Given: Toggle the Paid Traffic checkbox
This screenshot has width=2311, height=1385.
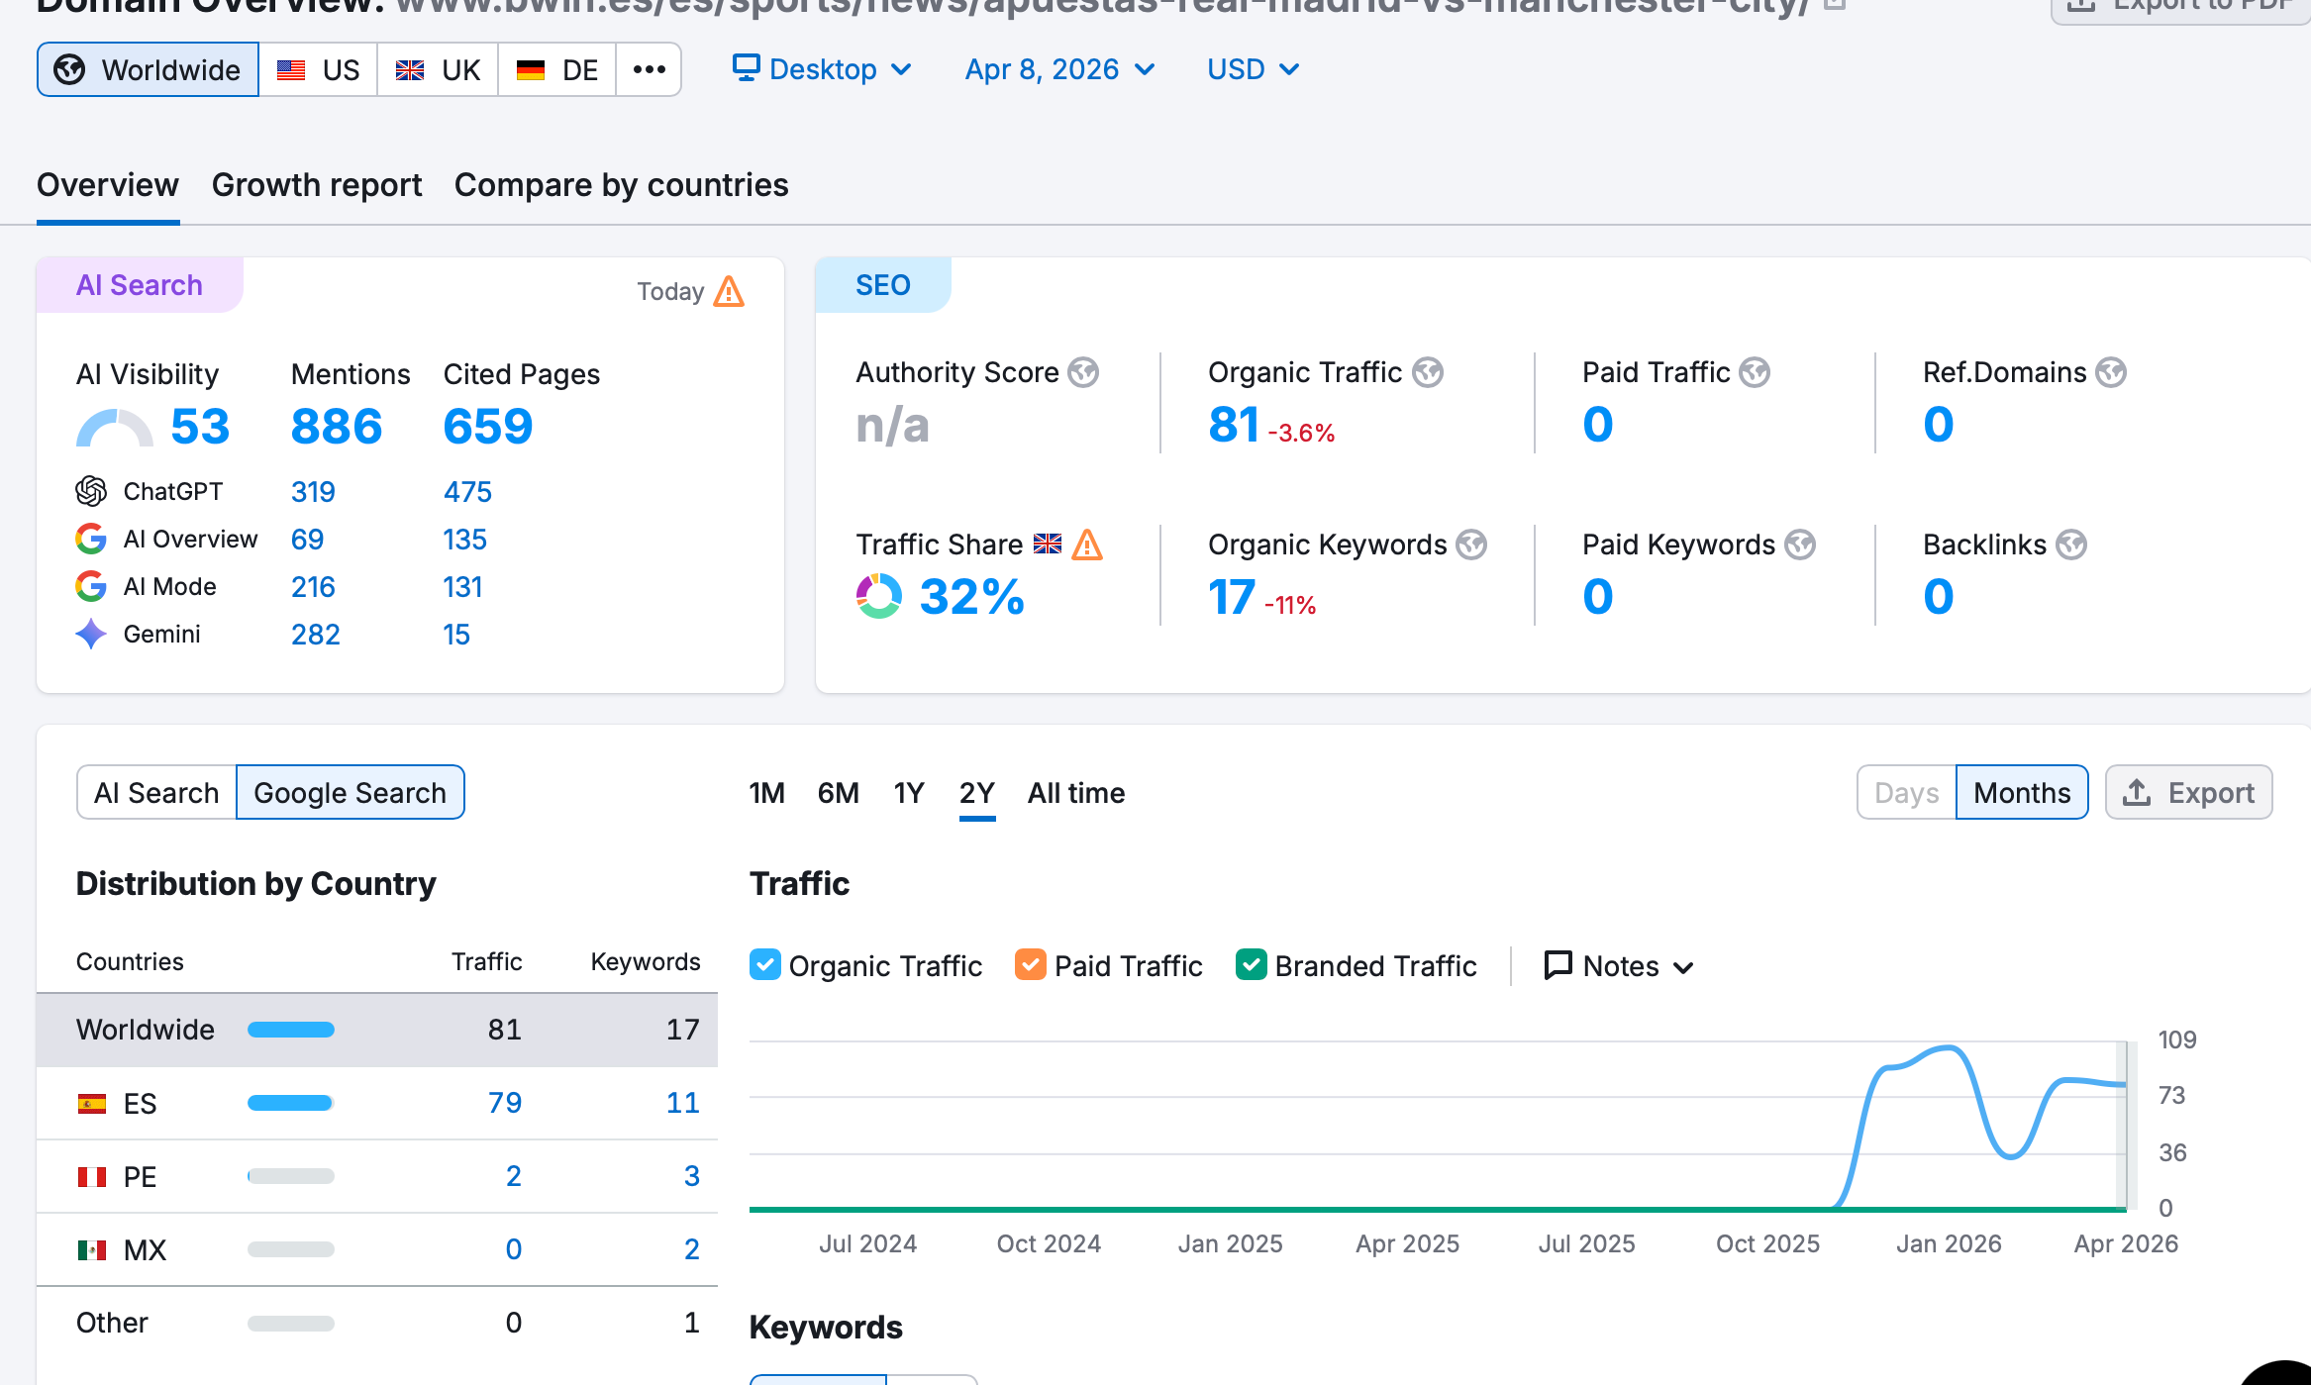Looking at the screenshot, I should tap(1031, 964).
